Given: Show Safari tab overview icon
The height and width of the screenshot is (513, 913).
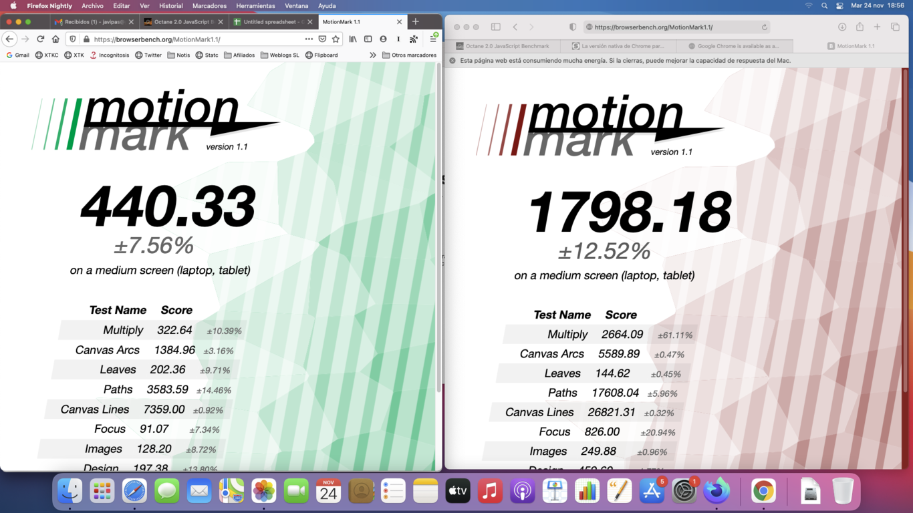Looking at the screenshot, I should click(895, 27).
